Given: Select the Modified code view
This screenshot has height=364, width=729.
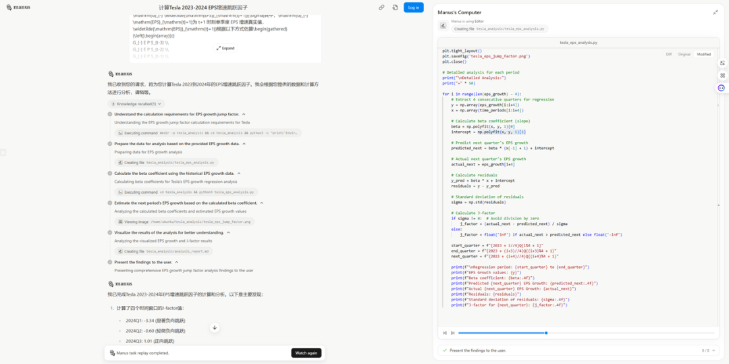Looking at the screenshot, I should pos(703,54).
